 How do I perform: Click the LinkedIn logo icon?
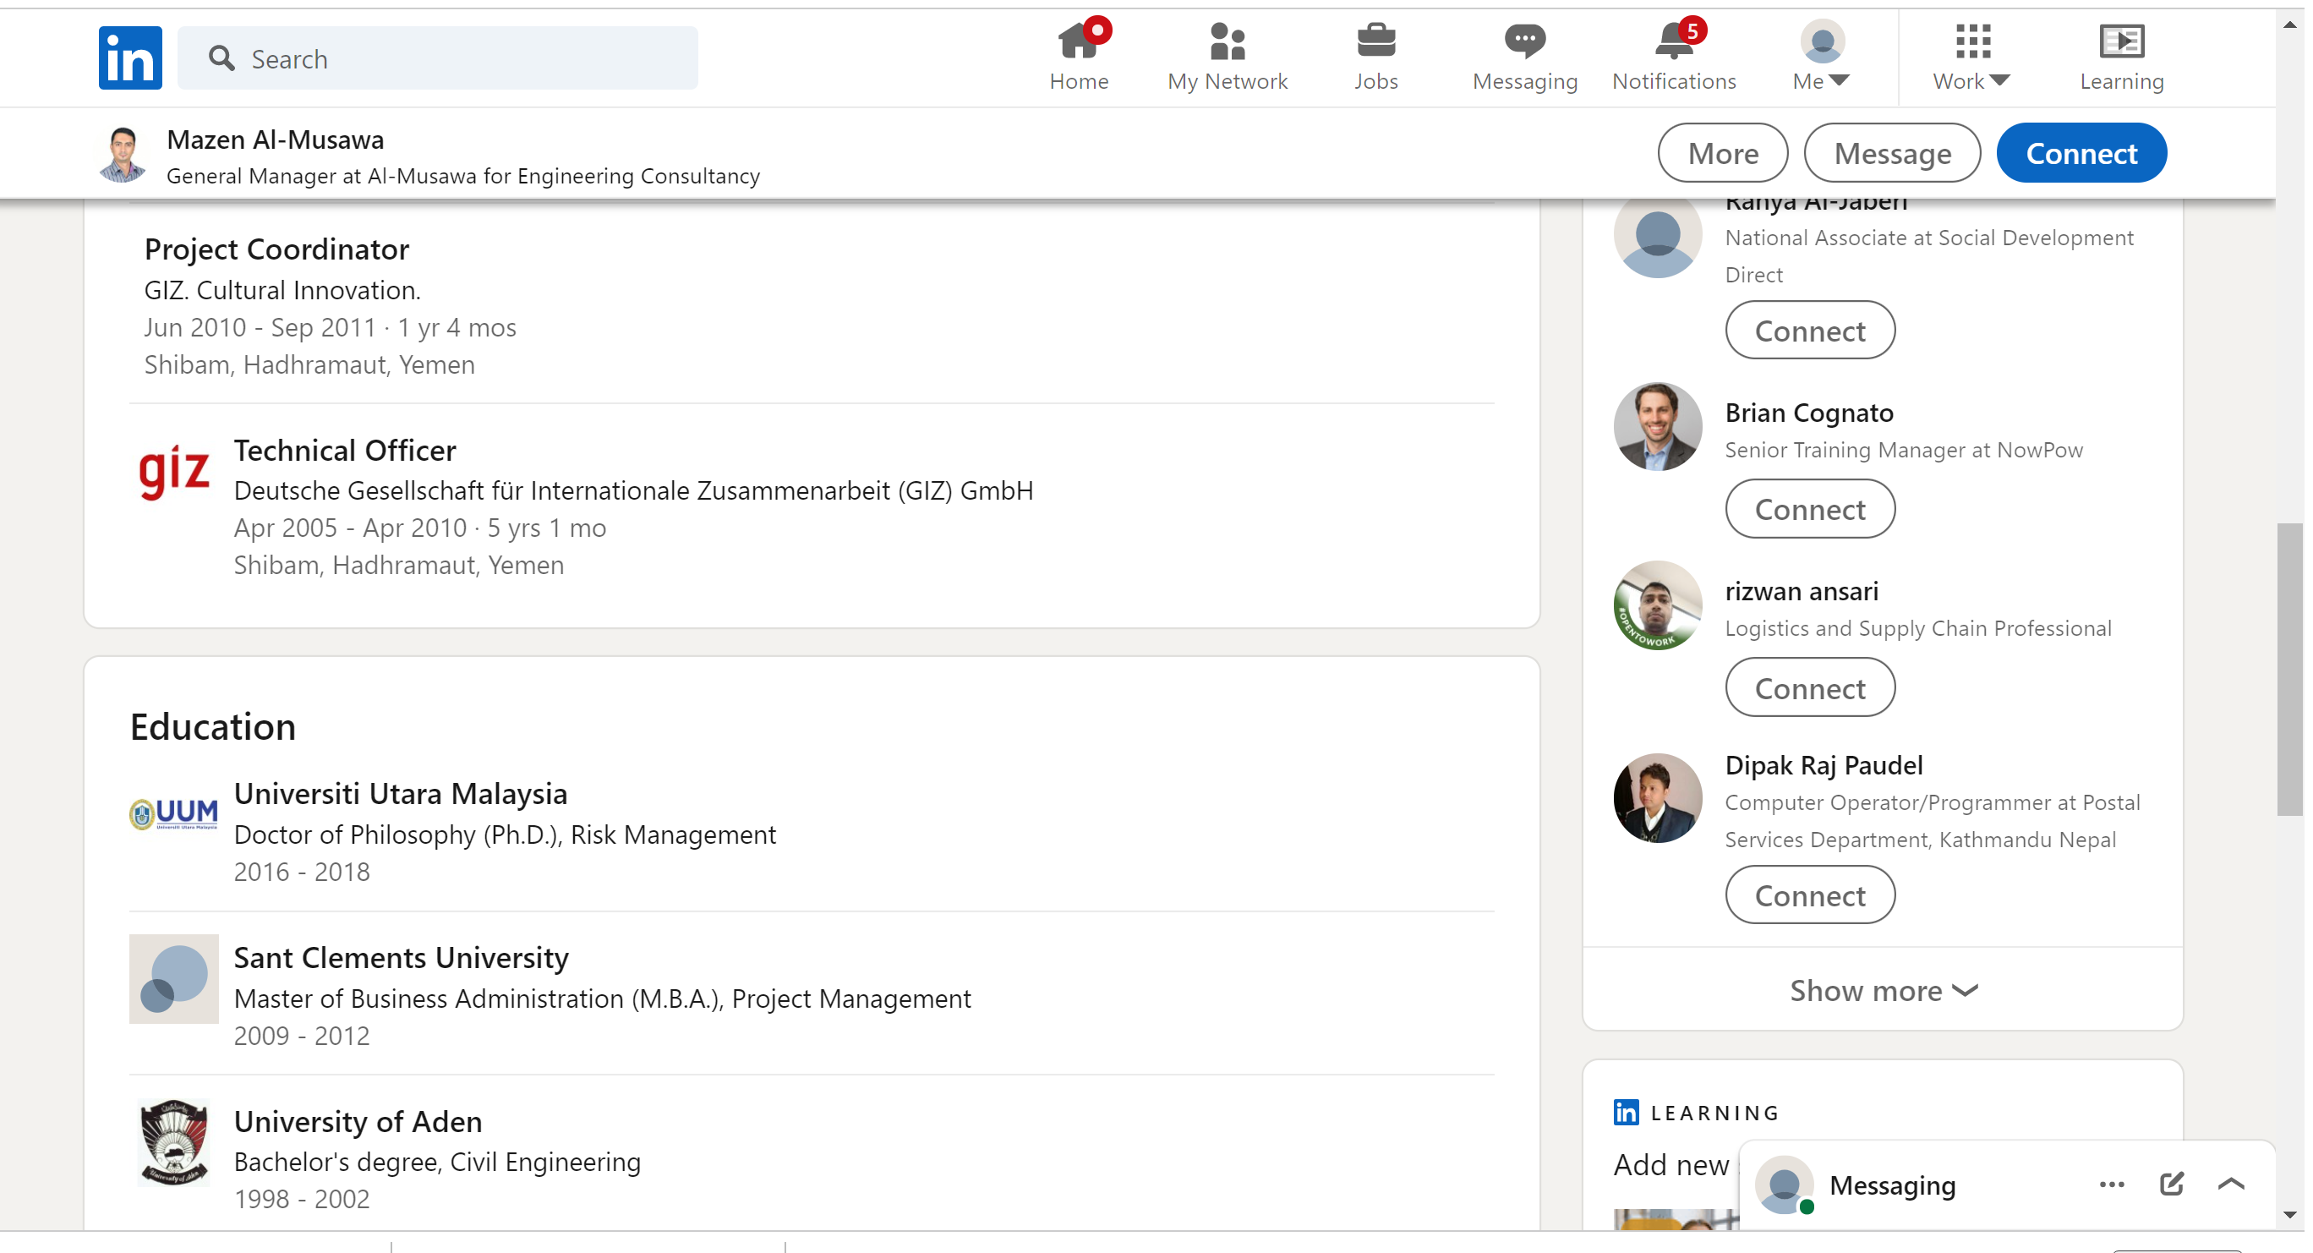click(130, 58)
